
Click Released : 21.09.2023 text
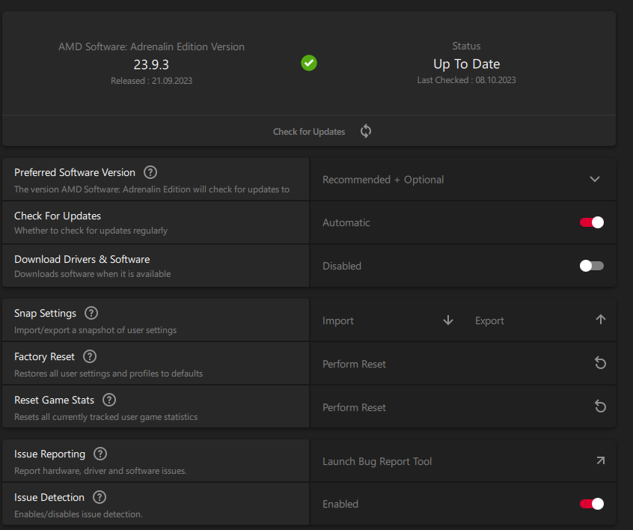tap(151, 81)
